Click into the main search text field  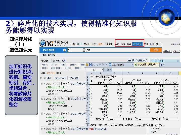click(117, 50)
